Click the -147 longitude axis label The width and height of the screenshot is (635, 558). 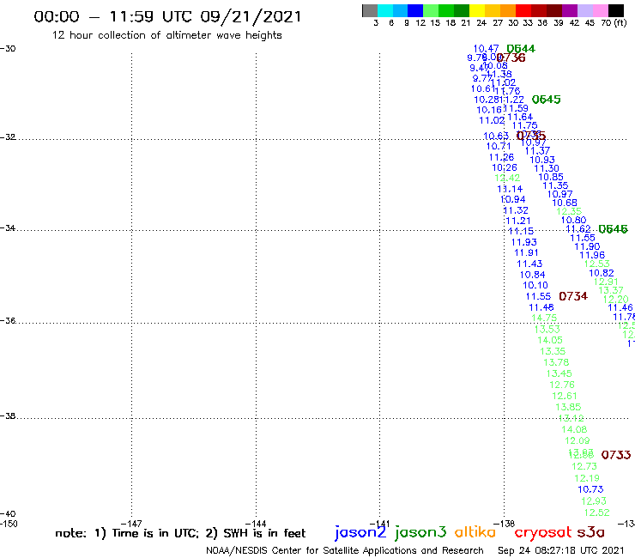point(131,524)
